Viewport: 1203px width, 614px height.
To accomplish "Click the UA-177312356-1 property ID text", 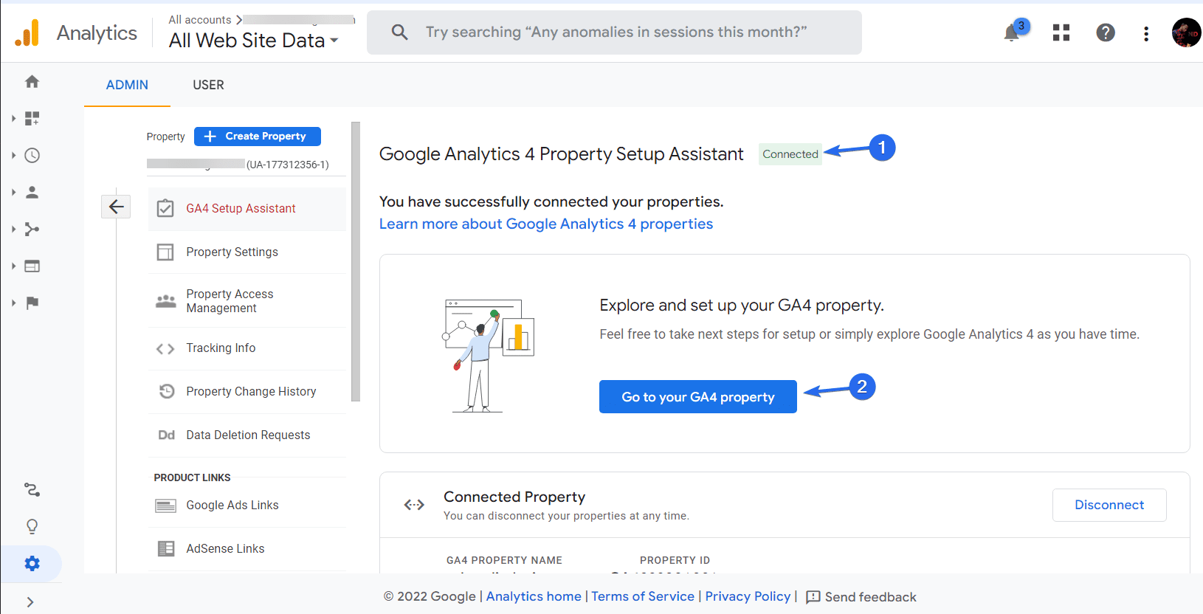I will tap(288, 165).
